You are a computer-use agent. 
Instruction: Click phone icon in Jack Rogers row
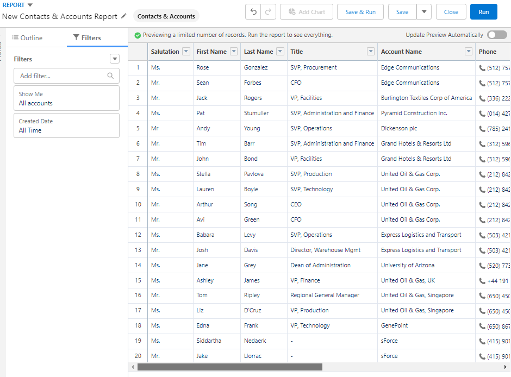coord(482,98)
